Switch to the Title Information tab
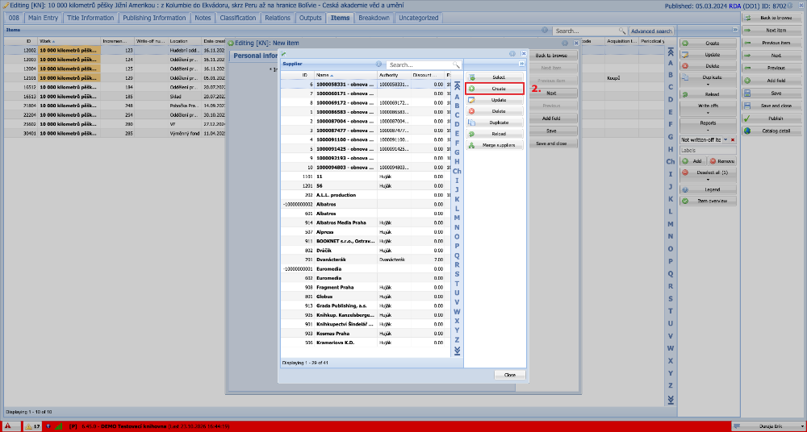The width and height of the screenshot is (807, 432). click(90, 18)
